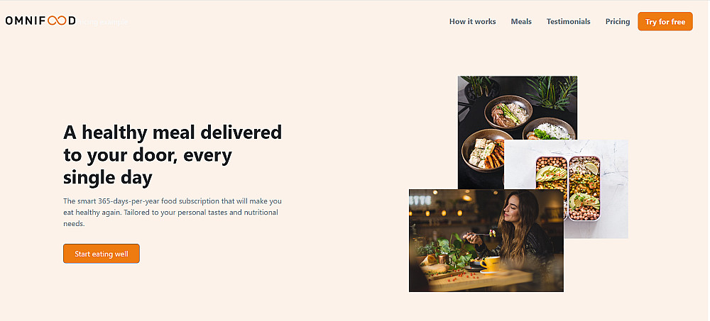Click the right chickpea lunchbox with lemon slice
The width and height of the screenshot is (710, 321).
pos(584,188)
